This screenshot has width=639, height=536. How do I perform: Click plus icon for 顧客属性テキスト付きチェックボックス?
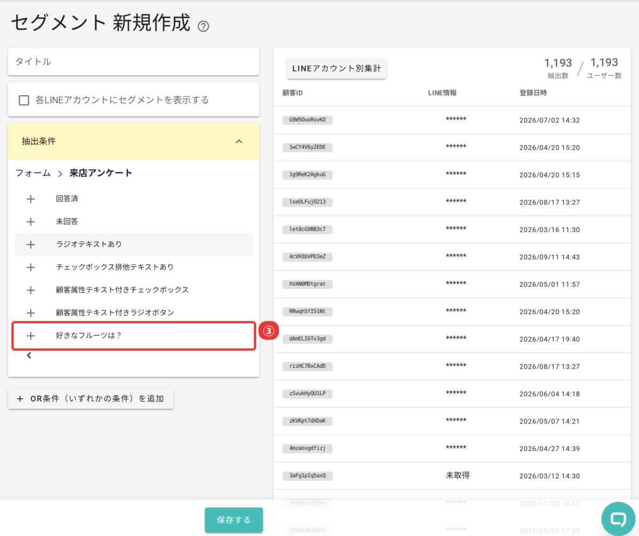(x=30, y=290)
